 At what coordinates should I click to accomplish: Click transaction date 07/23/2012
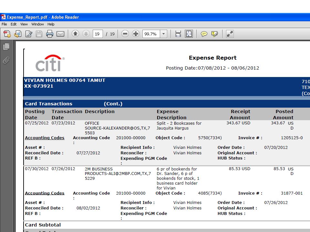coord(63,123)
